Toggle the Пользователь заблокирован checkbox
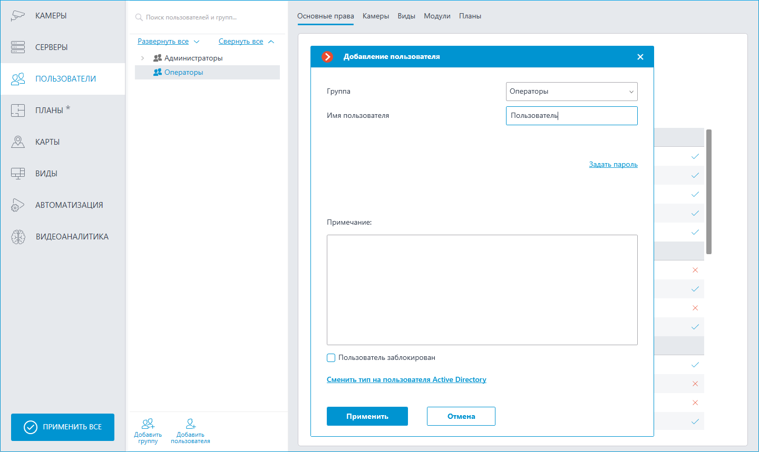Screen dimensions: 759x452 click(331, 358)
